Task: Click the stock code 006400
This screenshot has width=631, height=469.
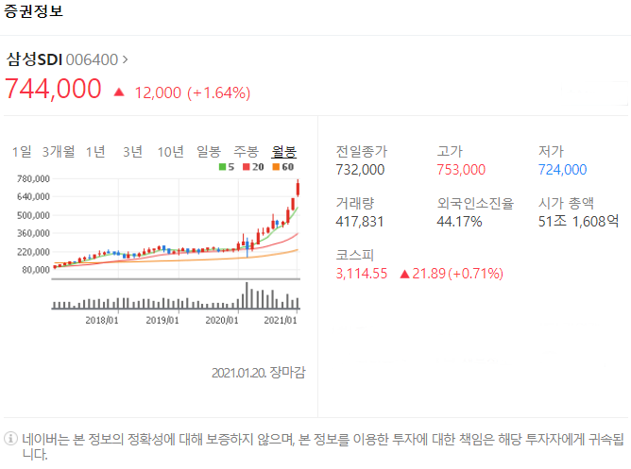Action: pos(92,59)
